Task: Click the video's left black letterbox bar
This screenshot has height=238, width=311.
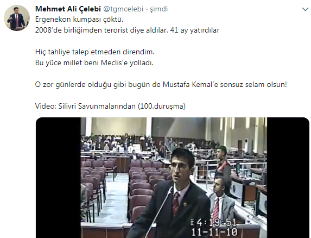Action: [x=58, y=178]
